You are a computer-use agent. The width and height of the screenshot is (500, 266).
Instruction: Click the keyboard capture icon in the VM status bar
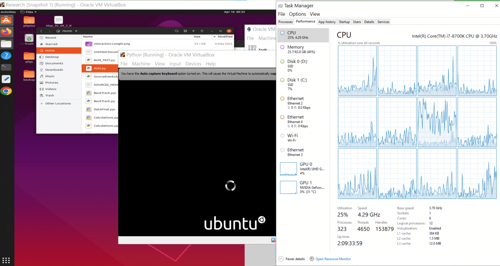click(273, 240)
